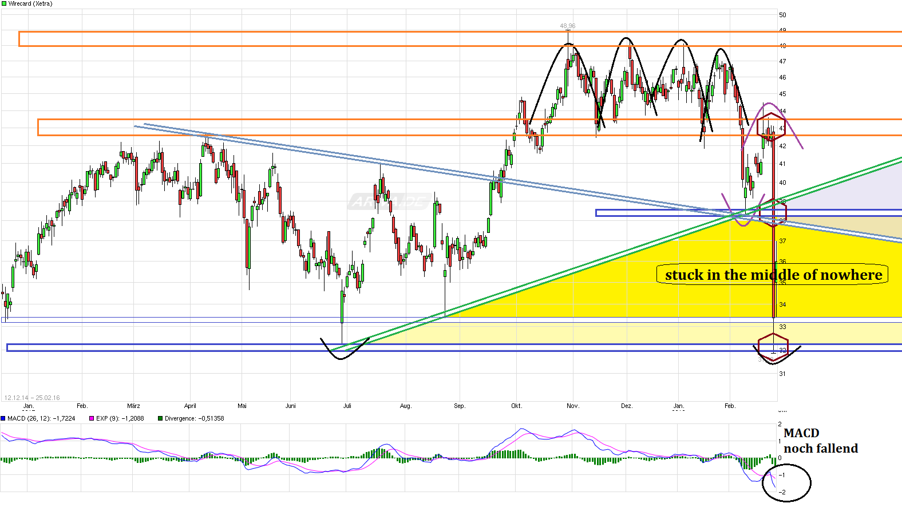Screen dimensions: 902x515
Task: Click the price axis label '40'
Action: (782, 183)
